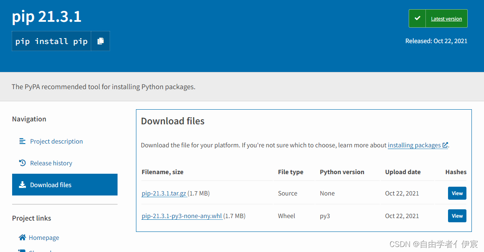Click the Released: Oct 22, 2021 text
484x252 pixels.
click(436, 41)
